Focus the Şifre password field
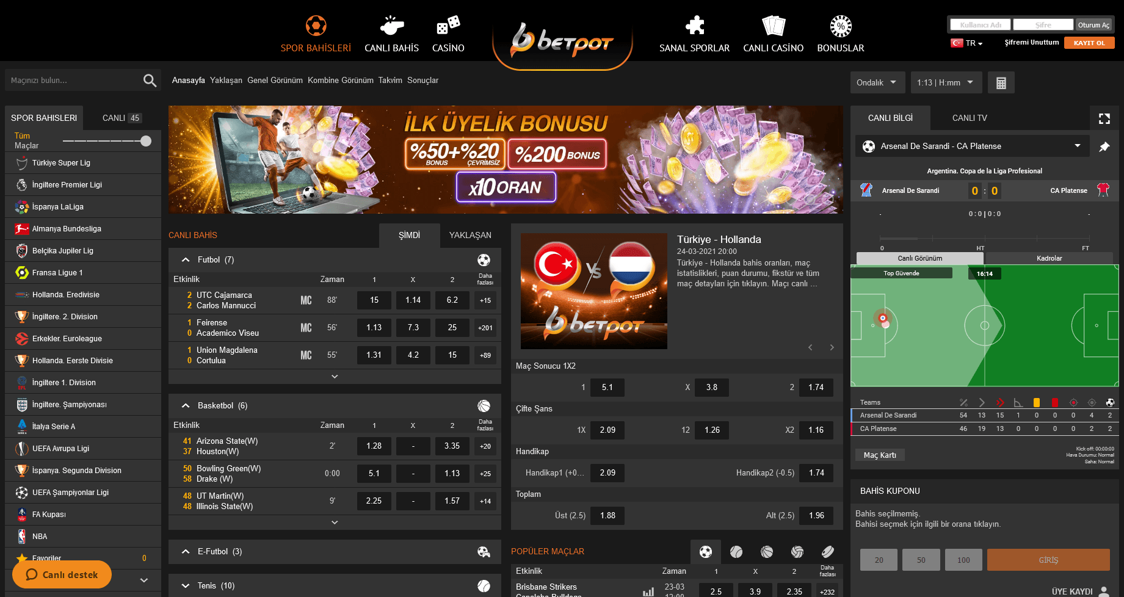 (x=1043, y=25)
